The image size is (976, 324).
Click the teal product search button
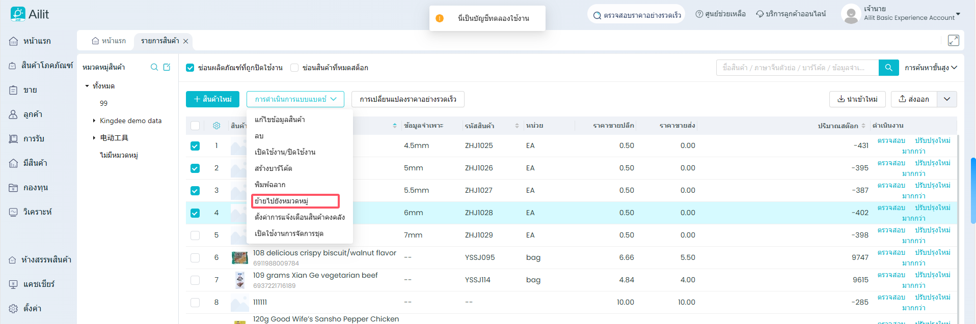point(888,68)
